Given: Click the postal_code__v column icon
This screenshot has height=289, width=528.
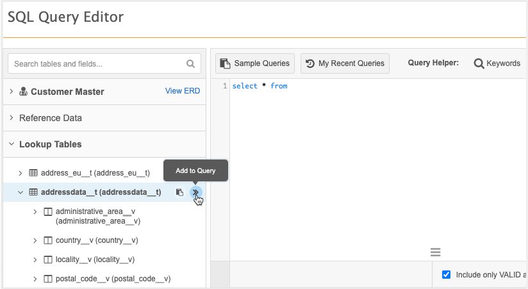Looking at the screenshot, I should 48,279.
